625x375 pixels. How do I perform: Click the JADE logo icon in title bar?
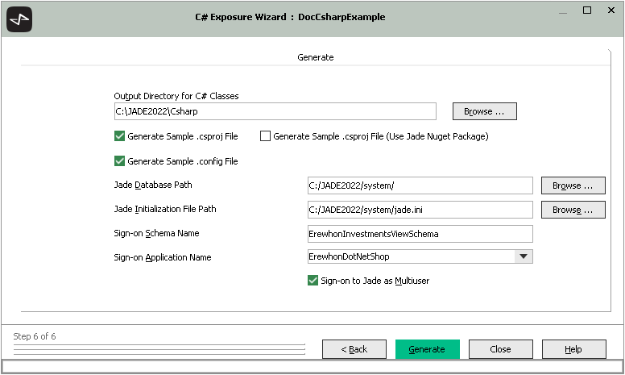19,19
